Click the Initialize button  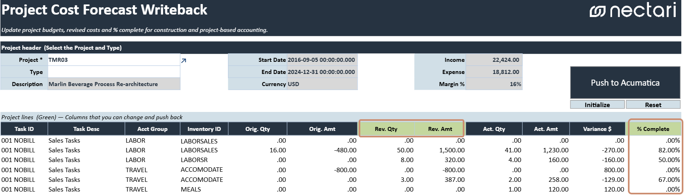tap(597, 105)
